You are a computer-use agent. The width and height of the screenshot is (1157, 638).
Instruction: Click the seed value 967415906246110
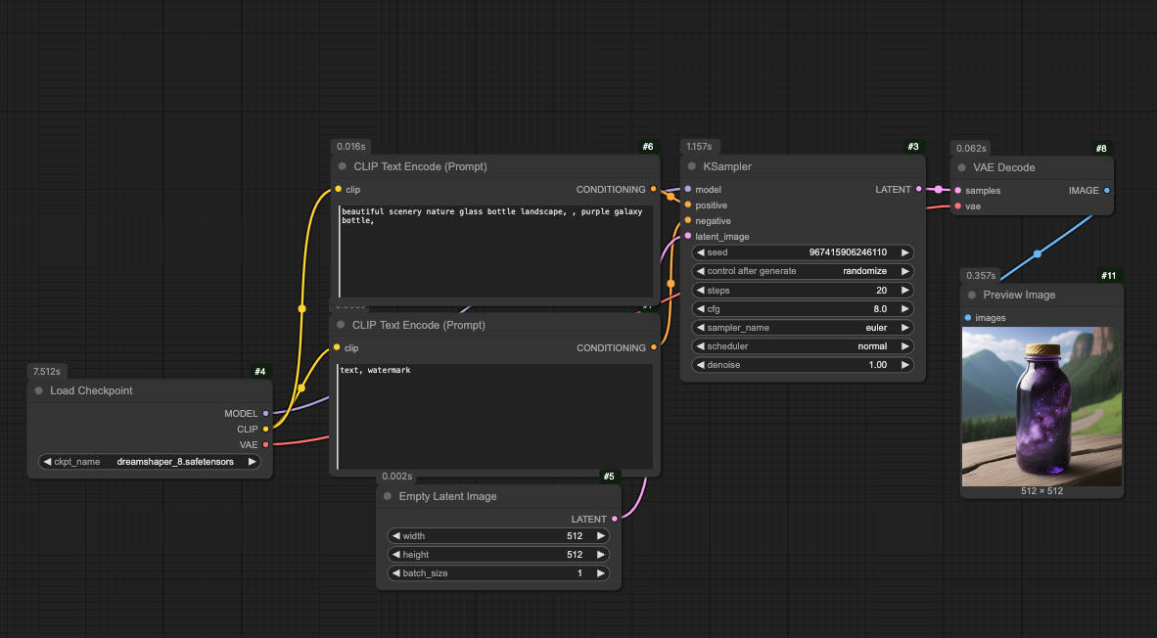tap(848, 252)
